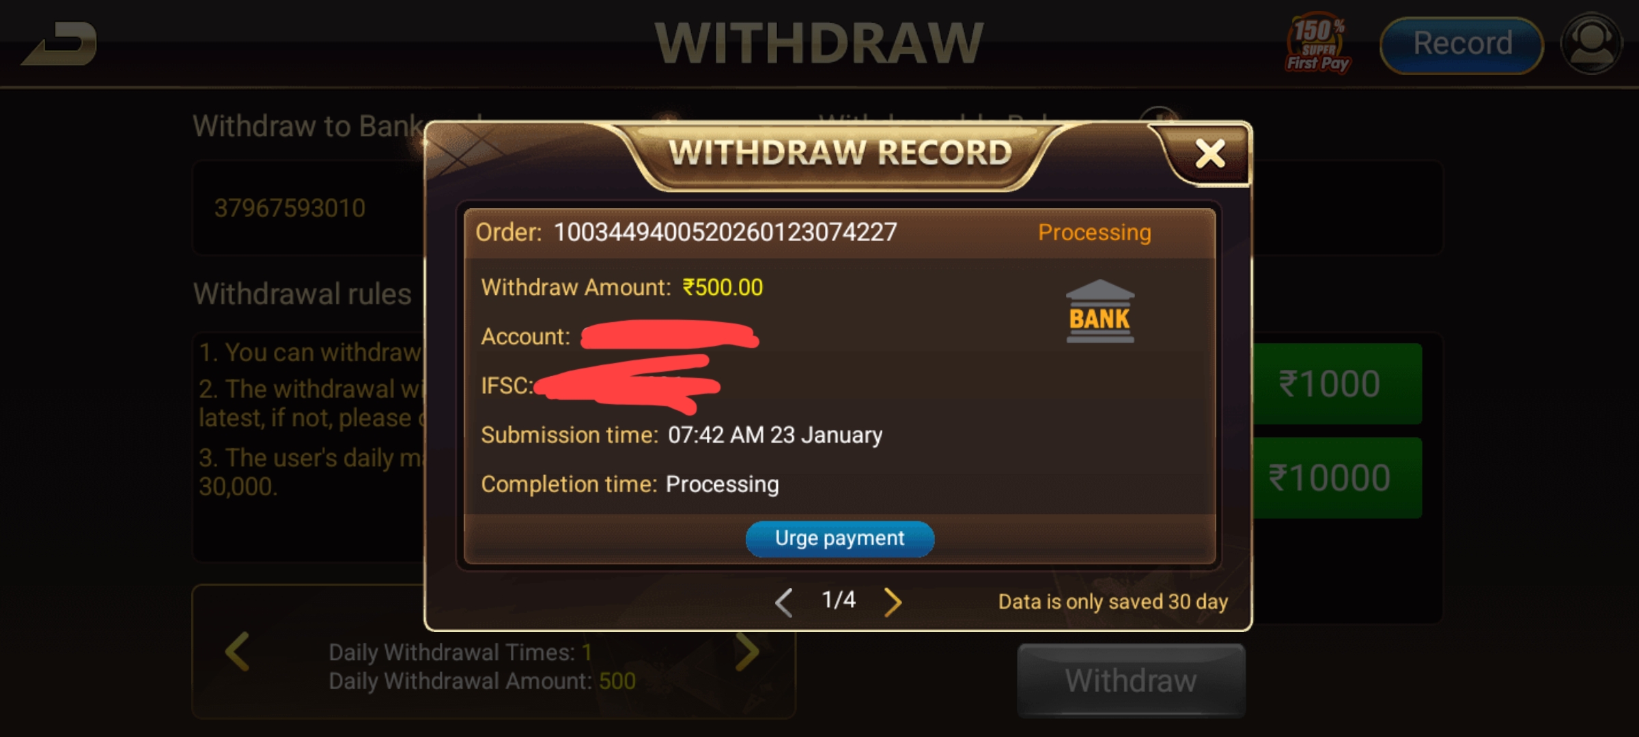Click the orange Processing status label

(1094, 233)
